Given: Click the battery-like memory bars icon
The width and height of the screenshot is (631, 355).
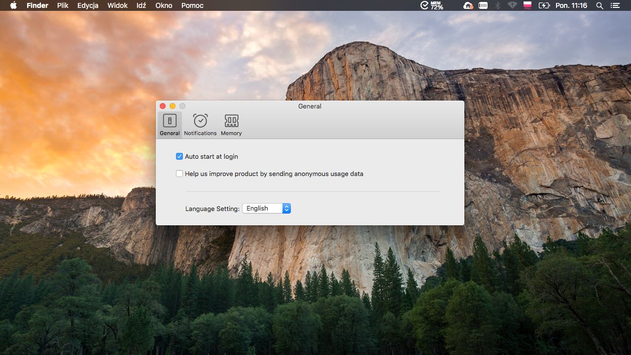Looking at the screenshot, I should tap(483, 5).
